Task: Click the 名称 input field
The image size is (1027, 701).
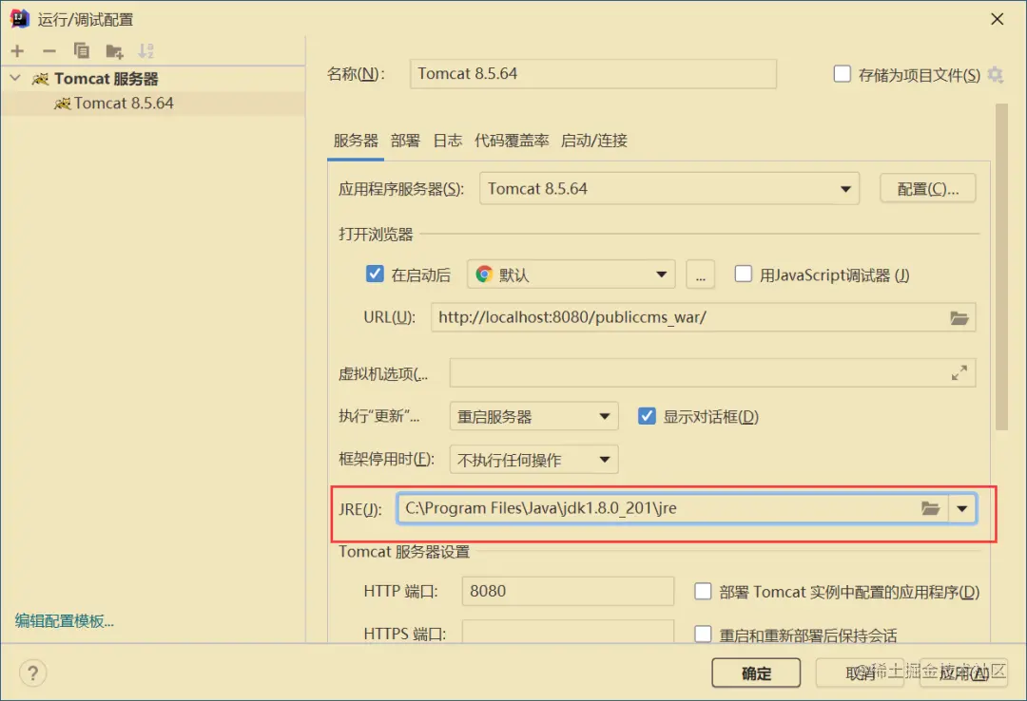Action: [x=593, y=74]
